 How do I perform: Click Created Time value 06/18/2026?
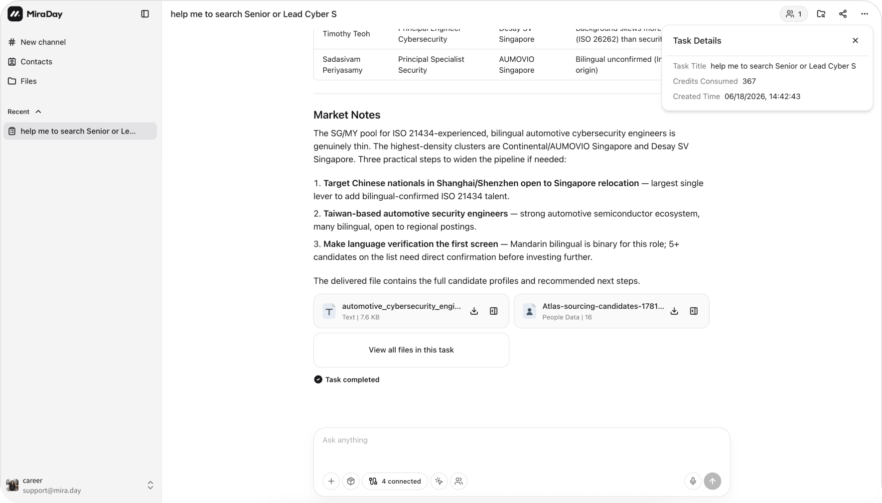click(762, 97)
